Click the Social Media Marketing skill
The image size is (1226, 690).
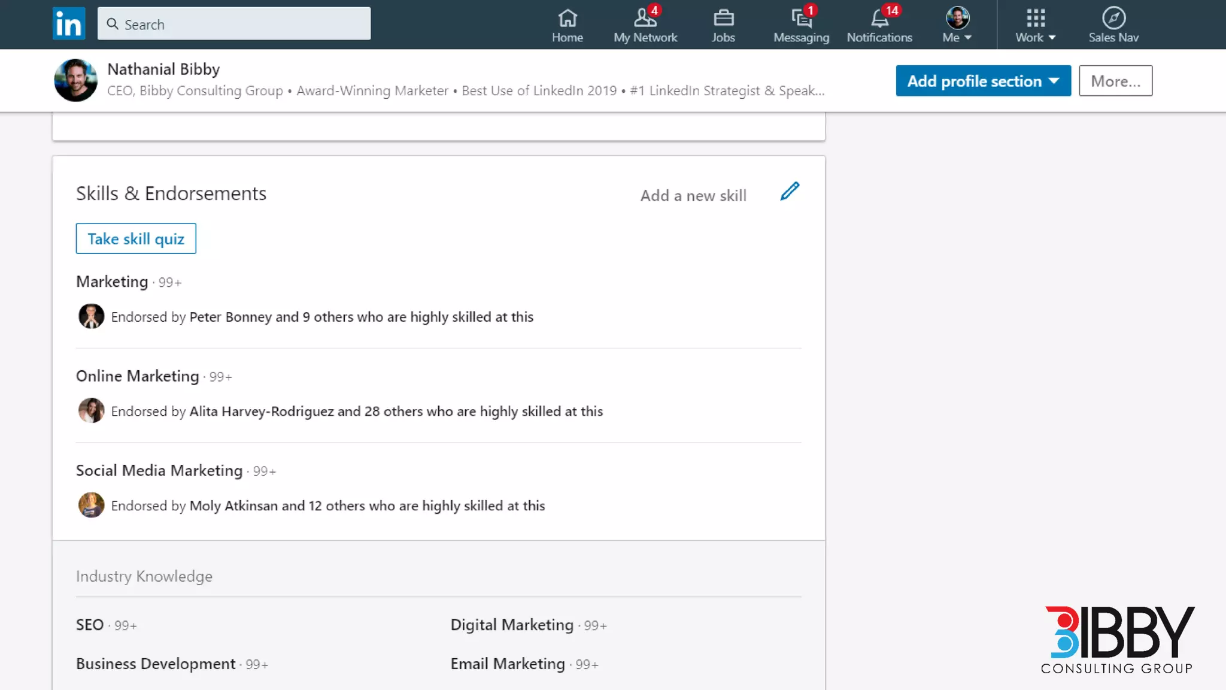point(159,471)
